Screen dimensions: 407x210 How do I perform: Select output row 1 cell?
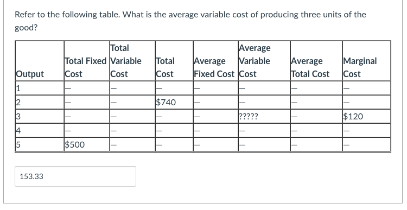coord(40,88)
